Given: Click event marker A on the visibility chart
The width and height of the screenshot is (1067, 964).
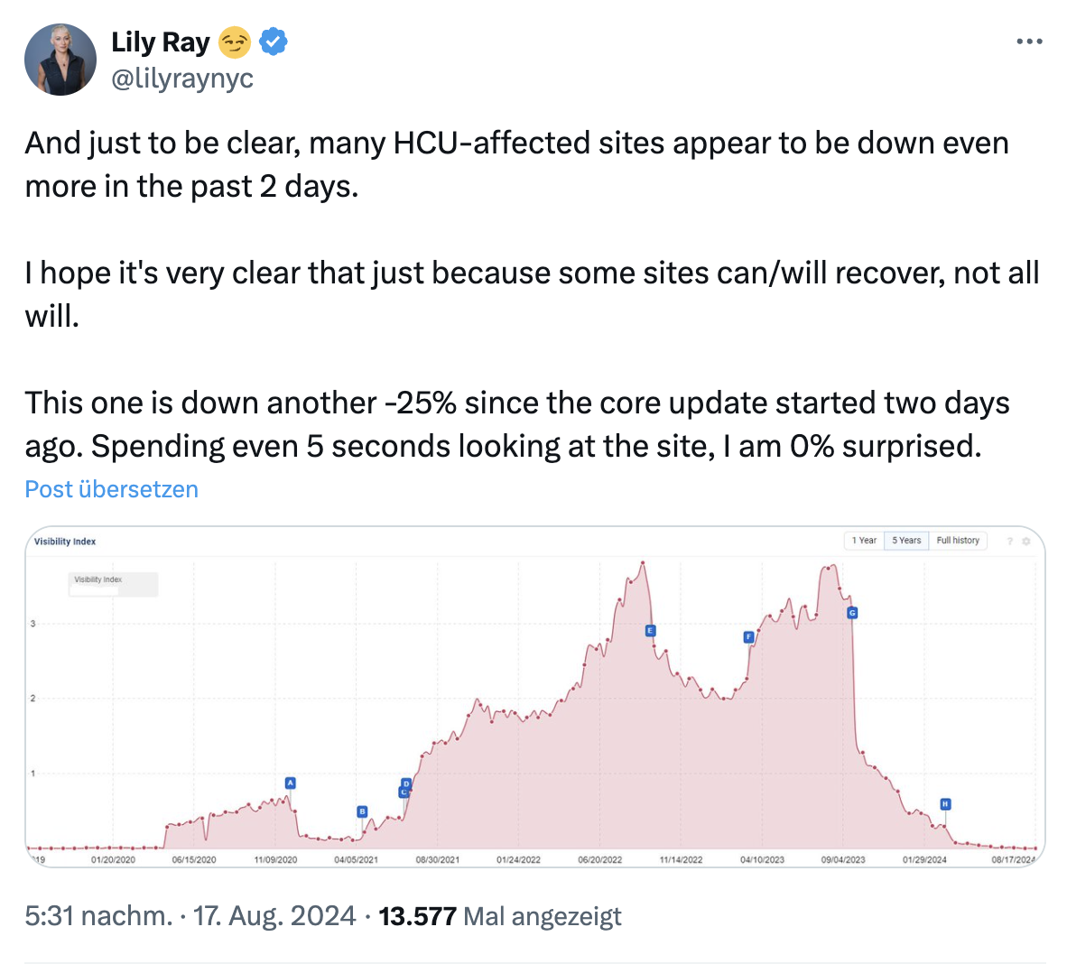Looking at the screenshot, I should [x=291, y=783].
